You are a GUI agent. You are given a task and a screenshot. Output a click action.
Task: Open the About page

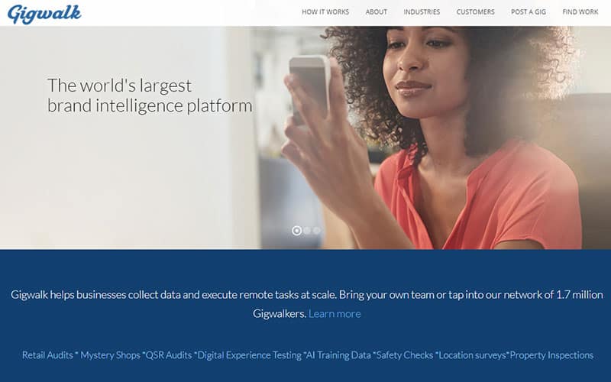377,12
